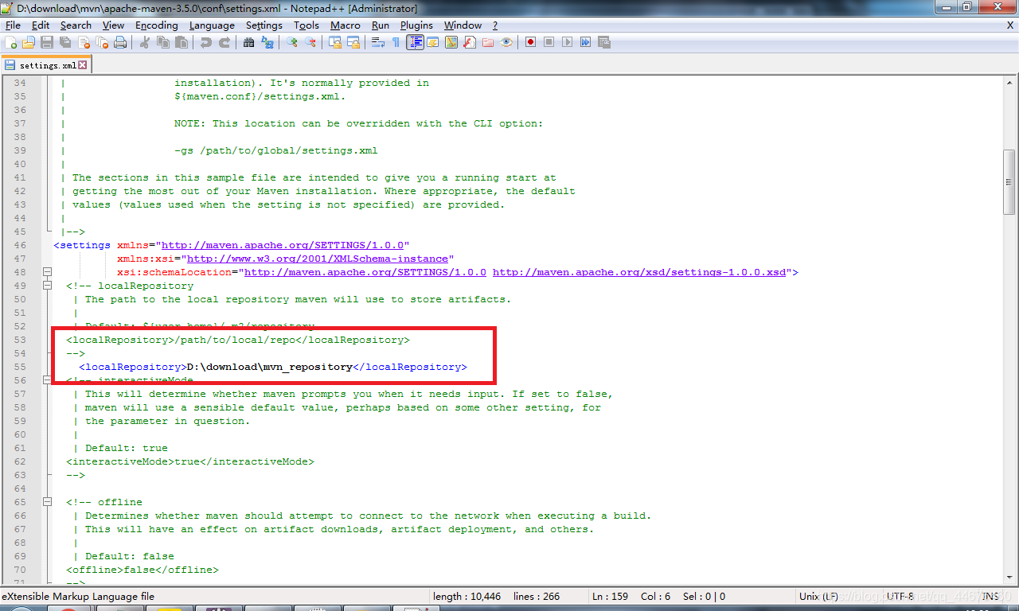Close the settings.xml tab with its red X
The height and width of the screenshot is (611, 1019).
pyautogui.click(x=82, y=65)
